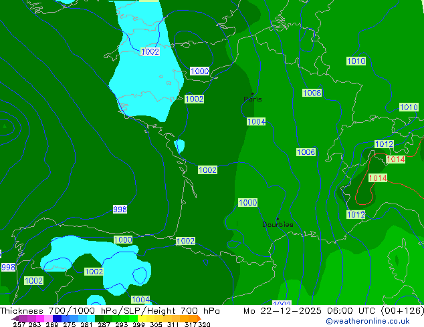Click the 1002 label inside the large cyan area
424x327 pixels.
tap(150, 52)
